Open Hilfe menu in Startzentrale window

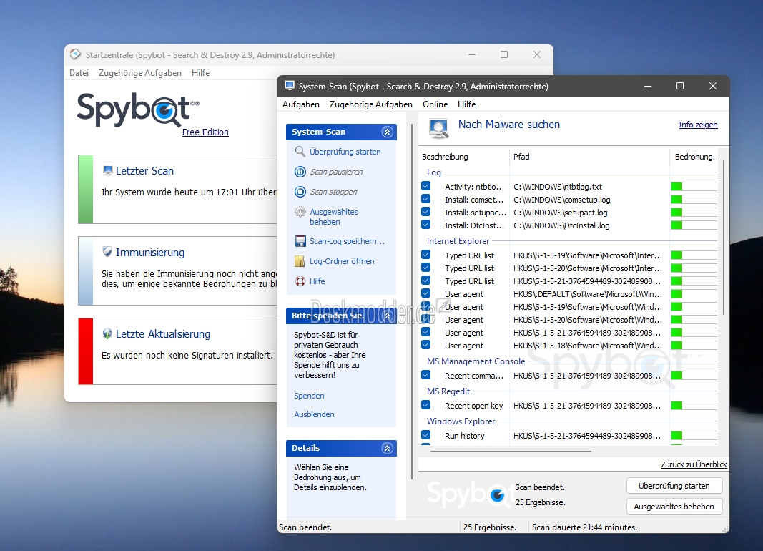click(200, 72)
